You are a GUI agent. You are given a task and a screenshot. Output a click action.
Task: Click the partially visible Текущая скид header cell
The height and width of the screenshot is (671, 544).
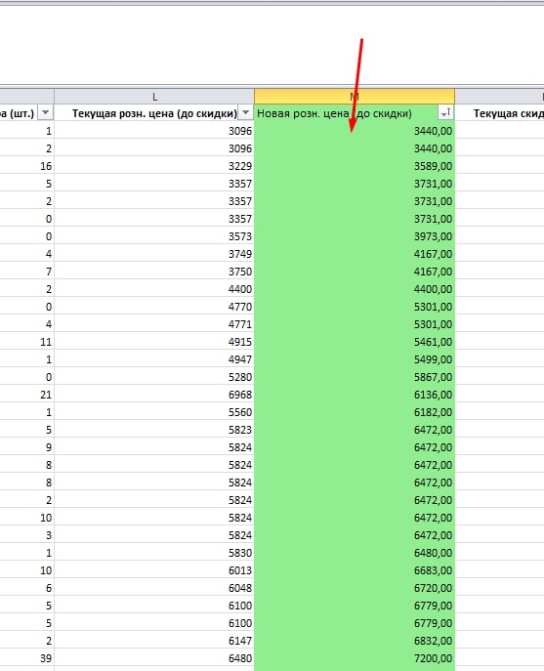pyautogui.click(x=499, y=113)
